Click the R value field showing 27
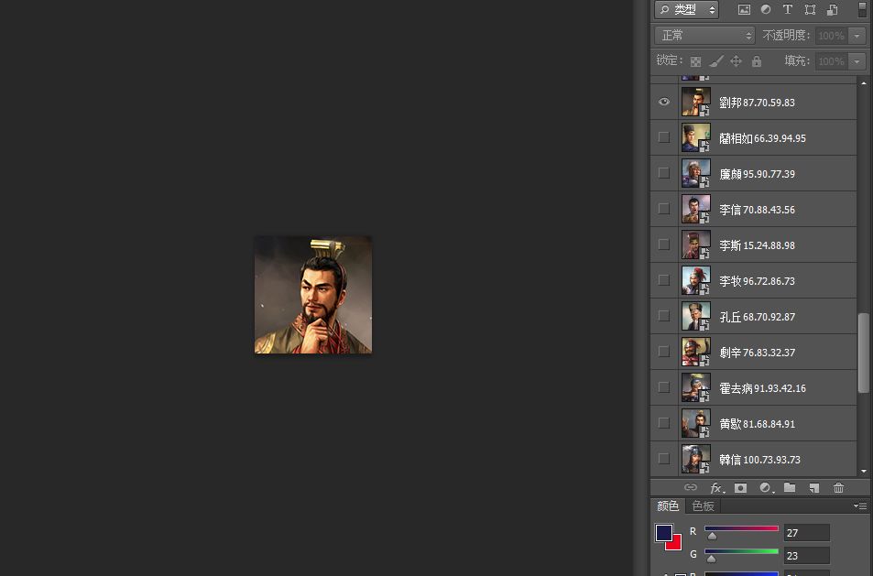The image size is (873, 576). pyautogui.click(x=807, y=533)
